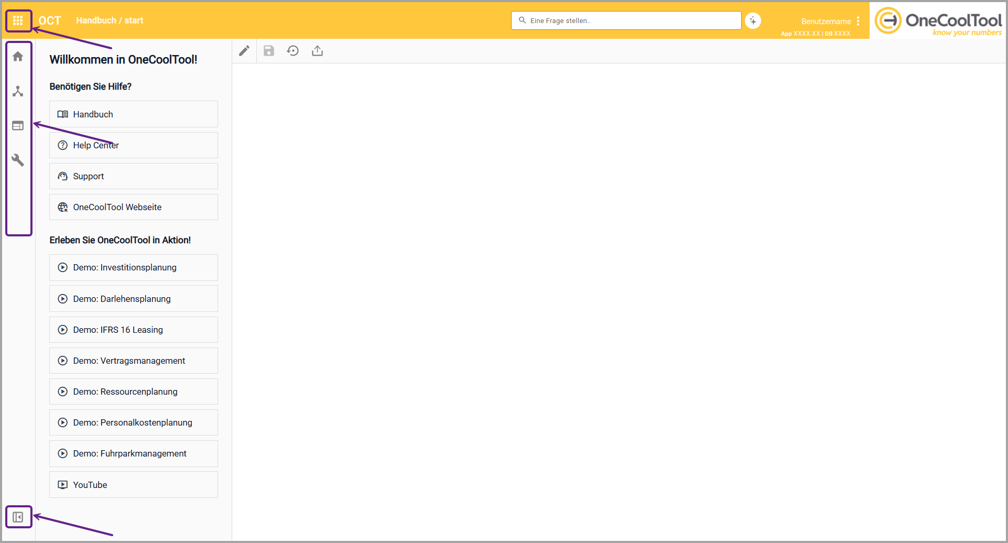
Task: Launch Demo: Personalkostenplanung
Action: pos(134,422)
